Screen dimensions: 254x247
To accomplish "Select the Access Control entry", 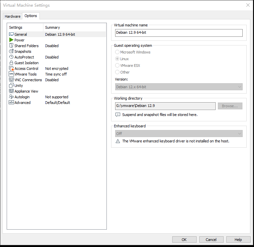I will tap(26, 69).
